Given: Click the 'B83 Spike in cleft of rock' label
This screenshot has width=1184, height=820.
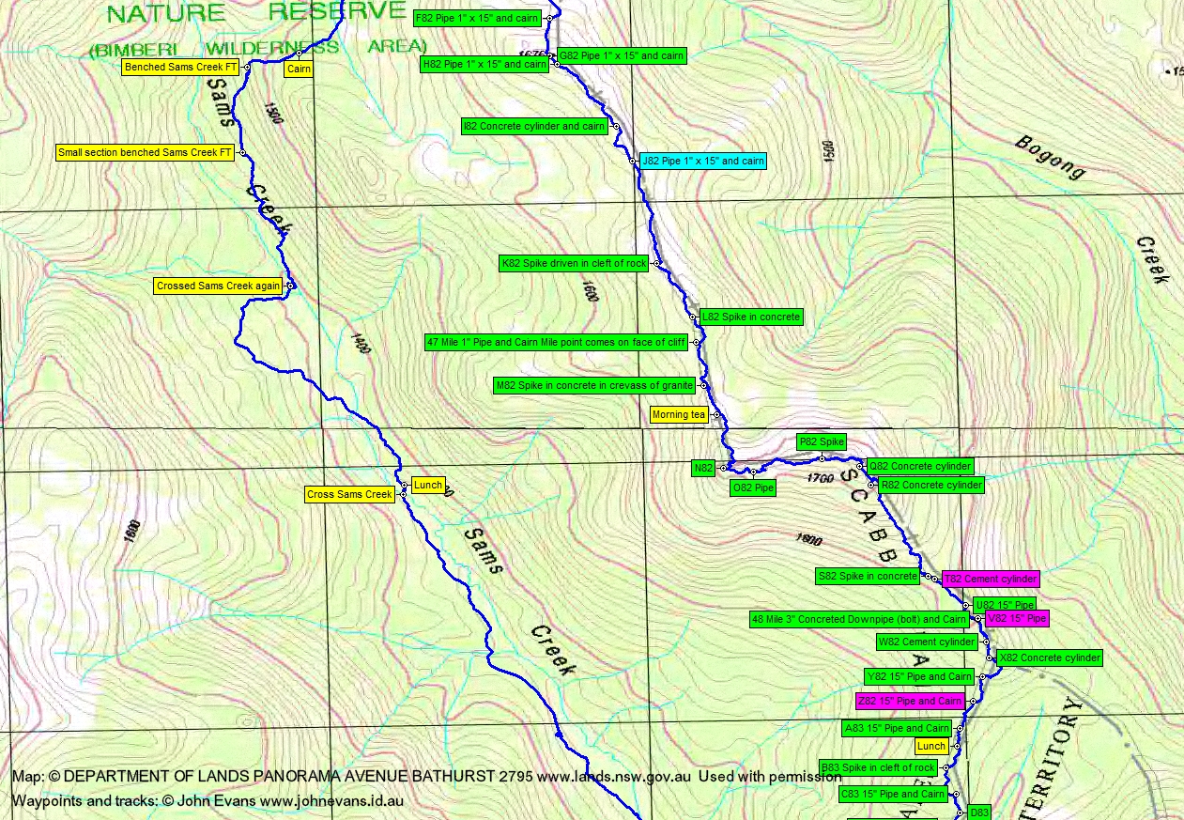Looking at the screenshot, I should [x=879, y=767].
